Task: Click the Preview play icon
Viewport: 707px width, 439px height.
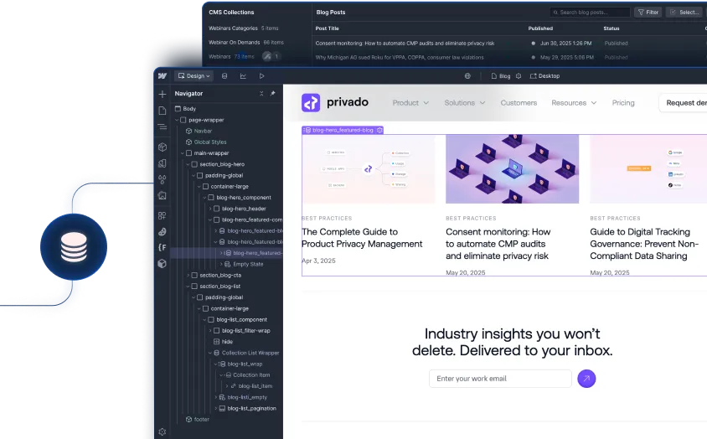Action: pyautogui.click(x=261, y=75)
